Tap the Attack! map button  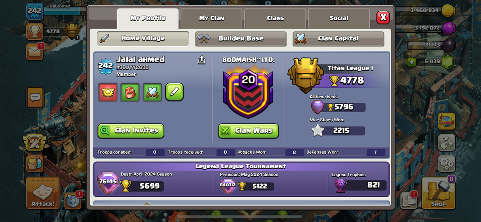pyautogui.click(x=43, y=193)
